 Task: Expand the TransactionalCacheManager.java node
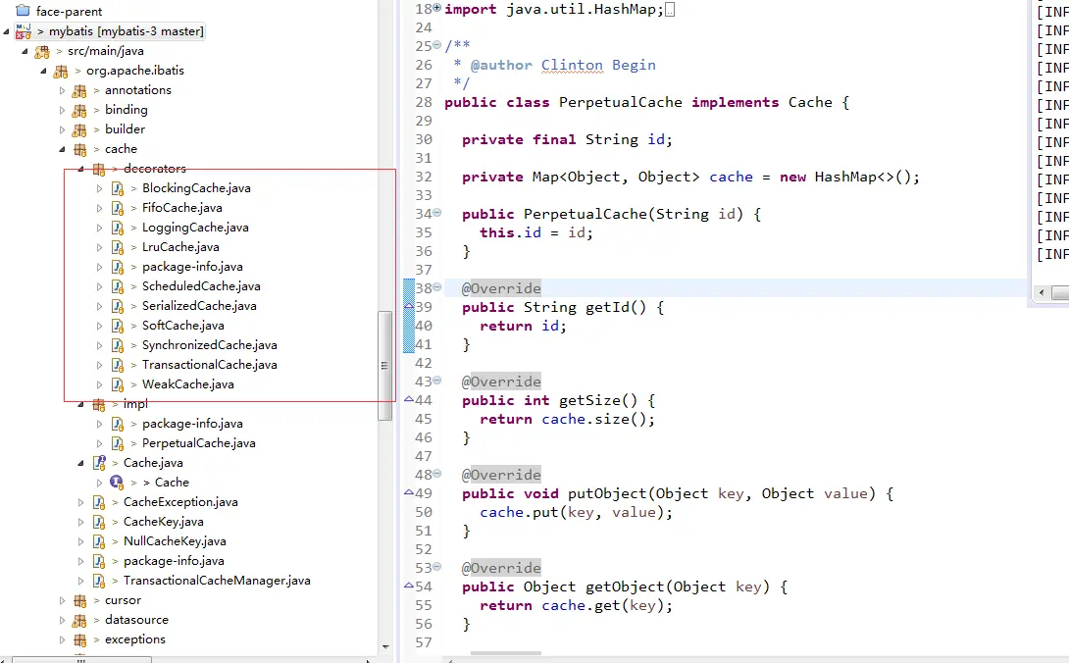pos(81,582)
